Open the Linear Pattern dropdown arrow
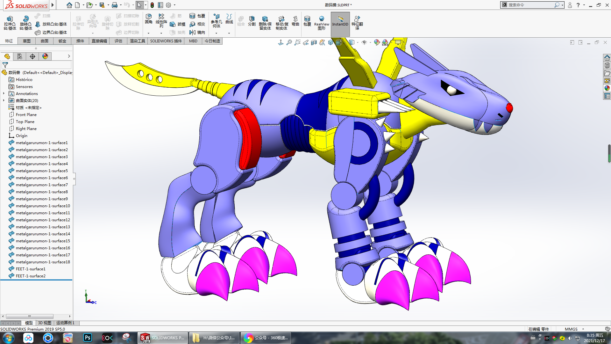This screenshot has height=344, width=611. (x=161, y=33)
